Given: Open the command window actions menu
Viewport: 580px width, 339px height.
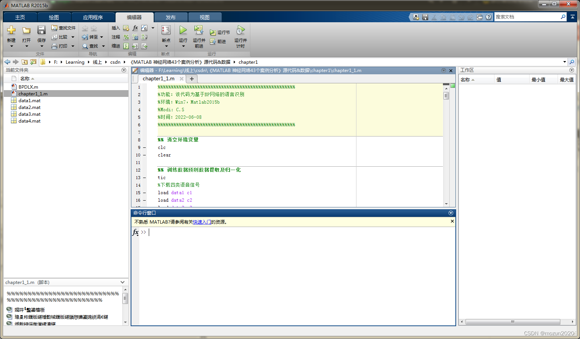Looking at the screenshot, I should [x=450, y=213].
